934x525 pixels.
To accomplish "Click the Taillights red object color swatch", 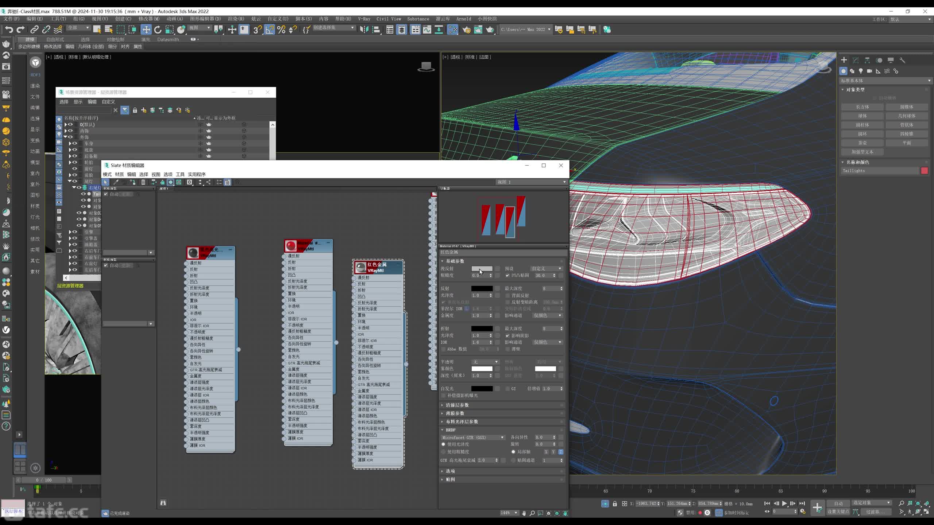I will [x=924, y=171].
